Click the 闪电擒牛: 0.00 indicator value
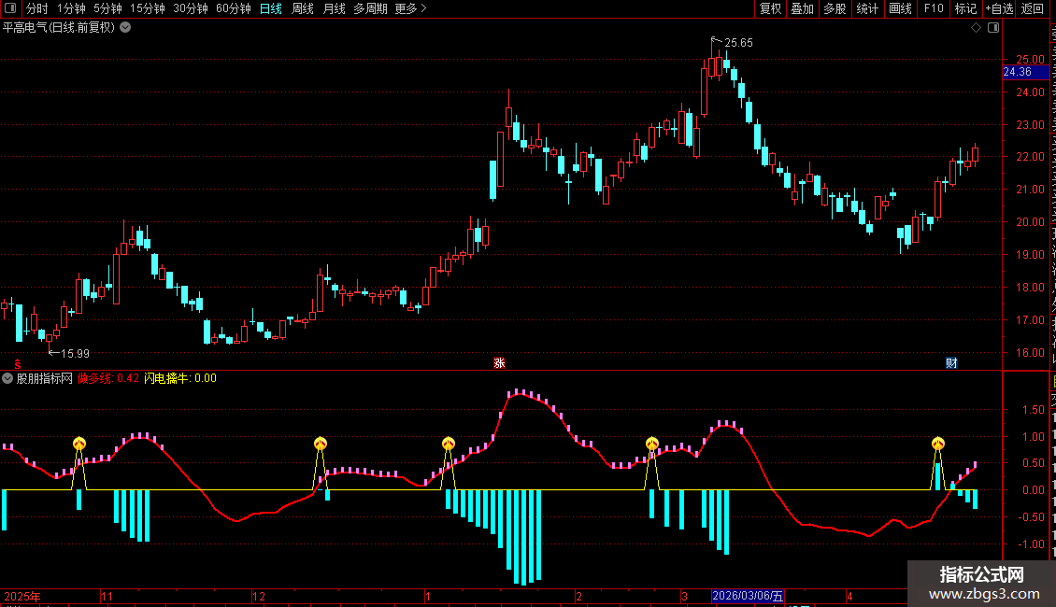 coord(180,379)
